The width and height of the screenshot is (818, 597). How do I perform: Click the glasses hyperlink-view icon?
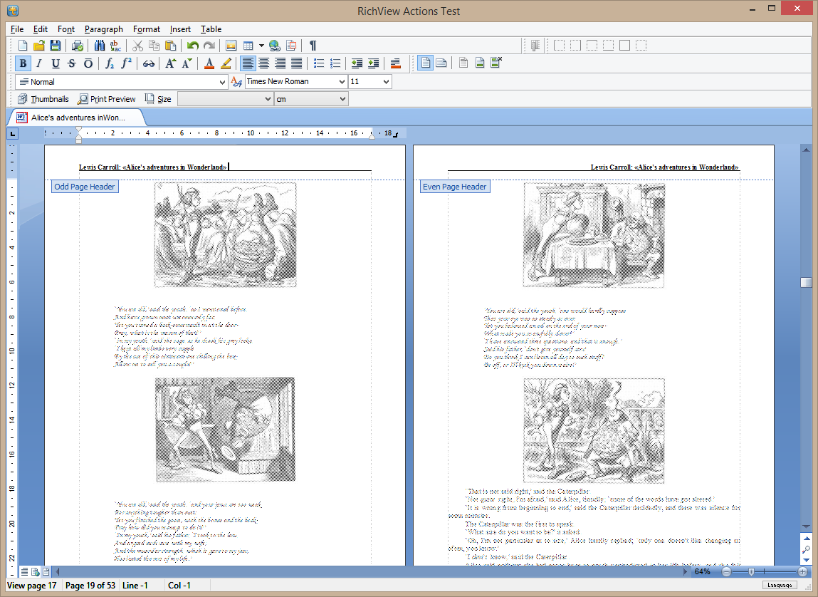(148, 63)
